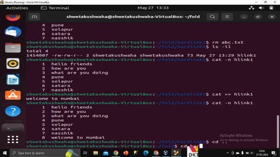Open the Files manager in Ubuntu dock
280x157 pixels.
point(13,48)
